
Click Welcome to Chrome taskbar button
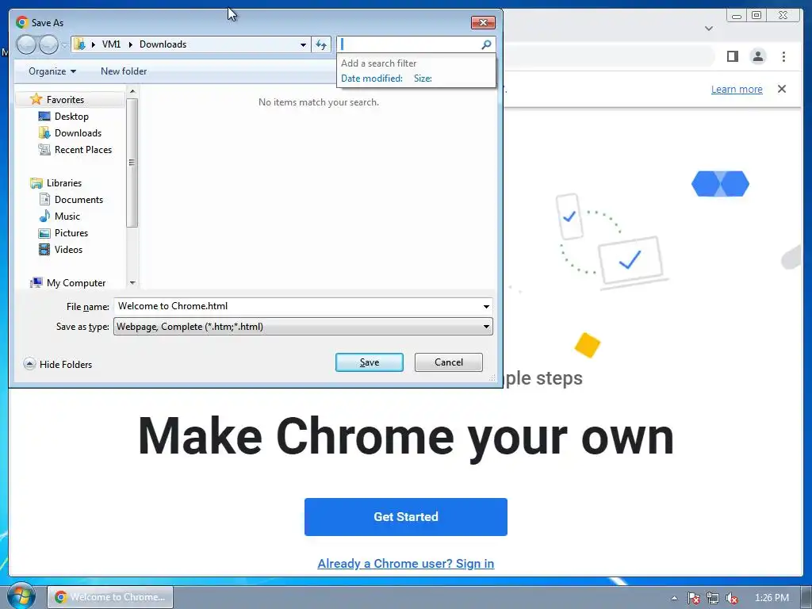(x=110, y=597)
